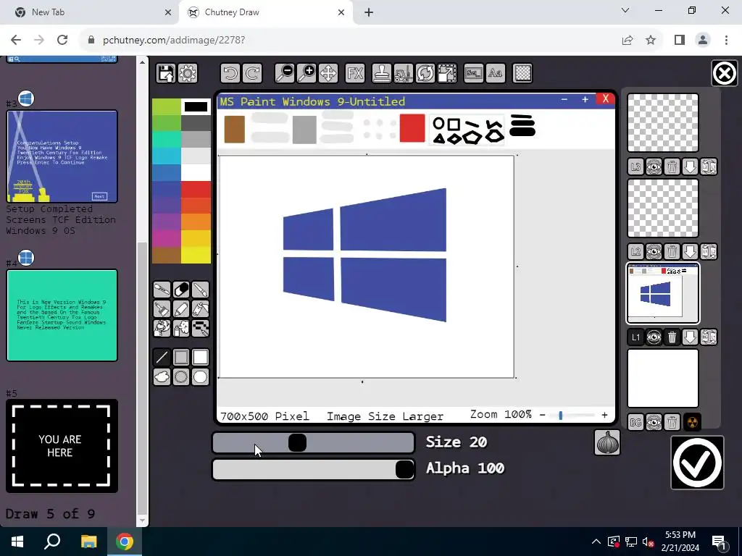742x556 pixels.
Task: Open the Sq sequence tool icon
Action: (474, 73)
